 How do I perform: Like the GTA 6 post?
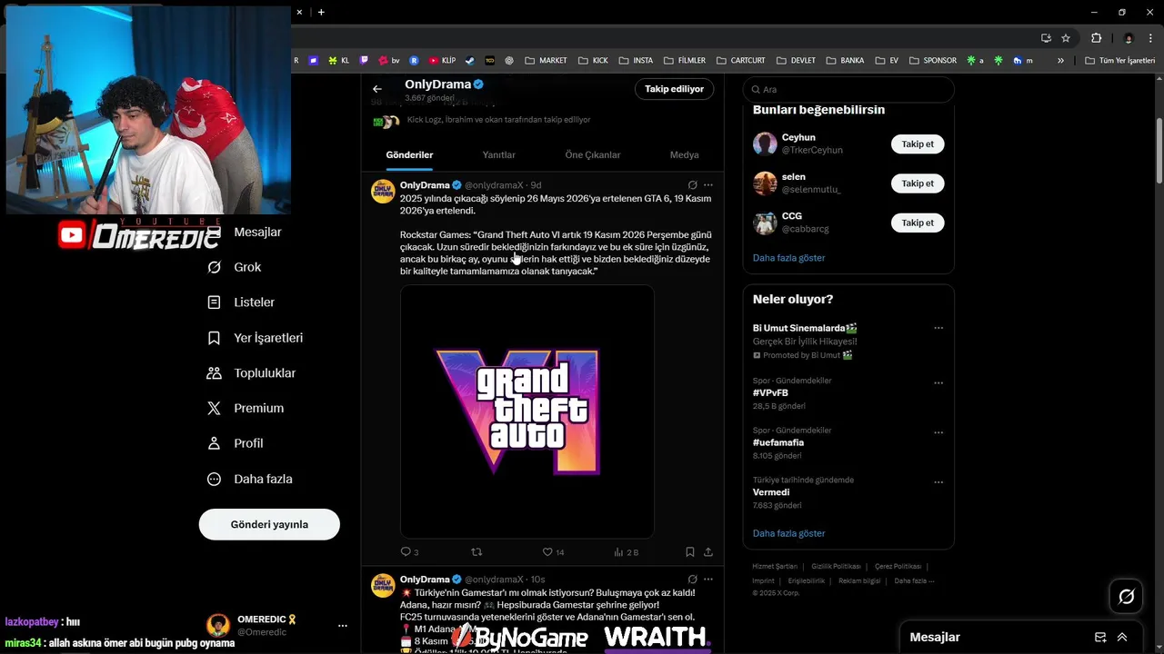pos(547,551)
